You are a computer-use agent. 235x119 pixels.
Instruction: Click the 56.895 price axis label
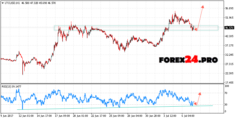[228, 8]
